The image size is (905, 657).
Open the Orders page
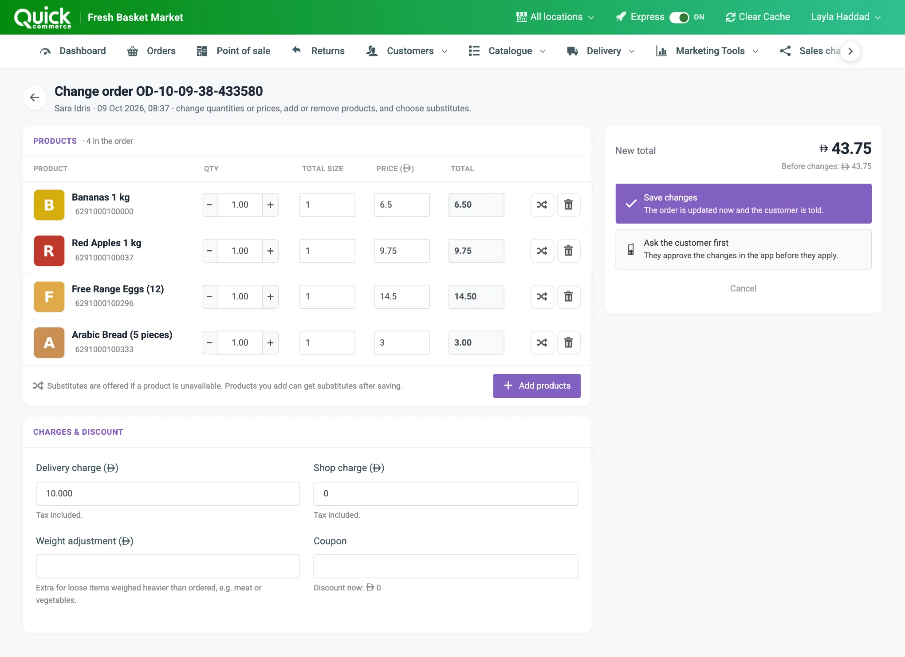pos(151,51)
